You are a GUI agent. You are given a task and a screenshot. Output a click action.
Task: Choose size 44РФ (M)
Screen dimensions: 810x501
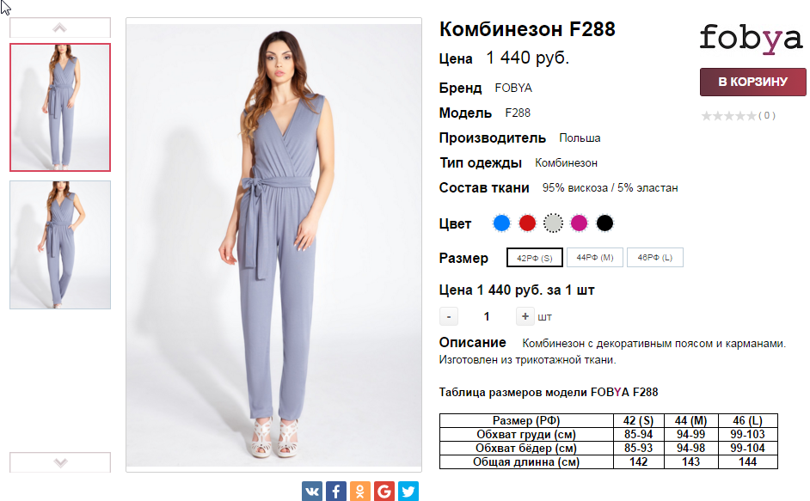pyautogui.click(x=594, y=257)
